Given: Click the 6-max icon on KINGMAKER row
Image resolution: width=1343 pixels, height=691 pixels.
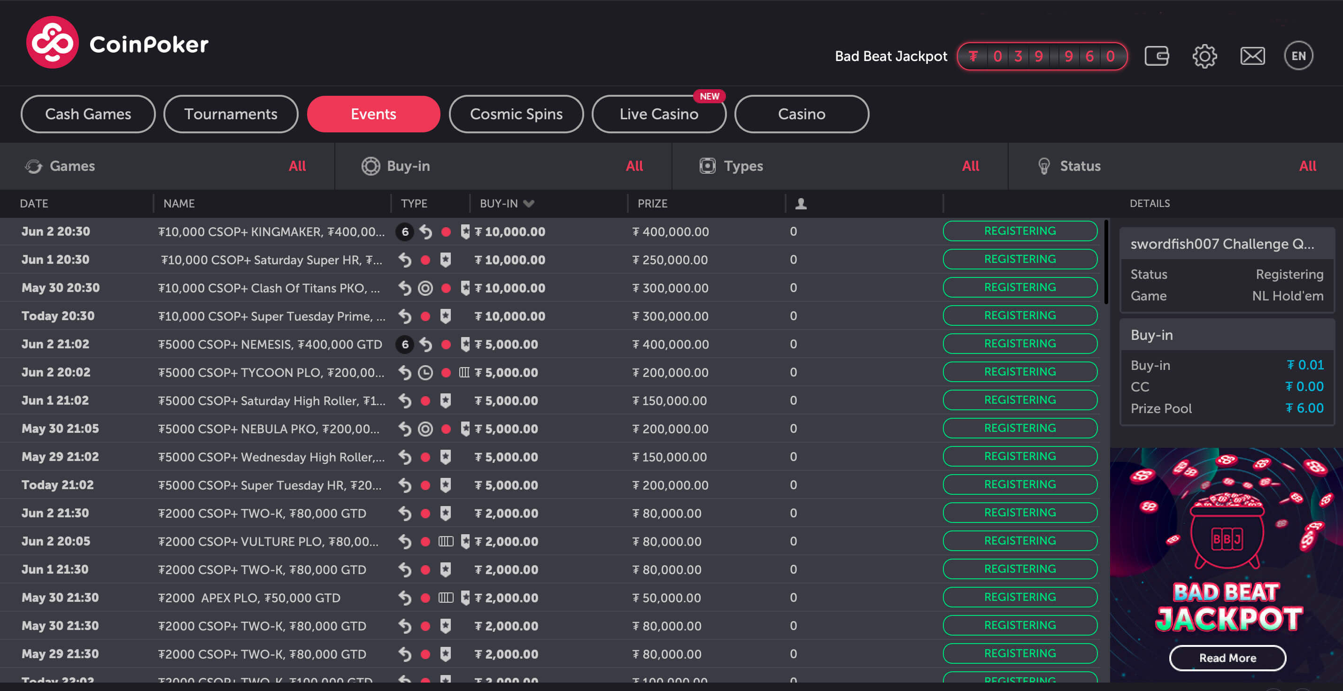Looking at the screenshot, I should click(x=405, y=232).
